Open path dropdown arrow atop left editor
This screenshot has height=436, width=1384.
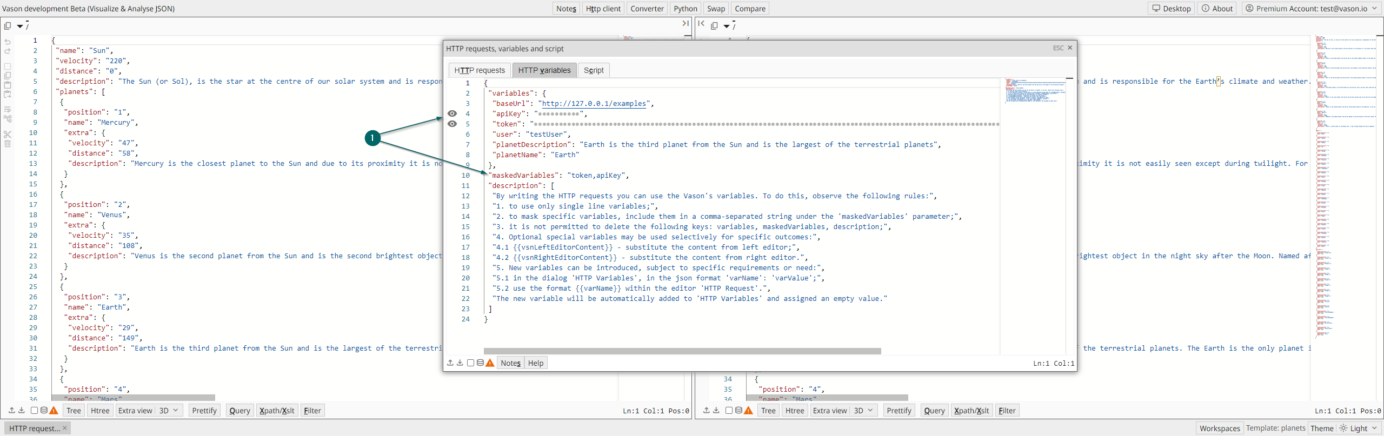pos(20,26)
